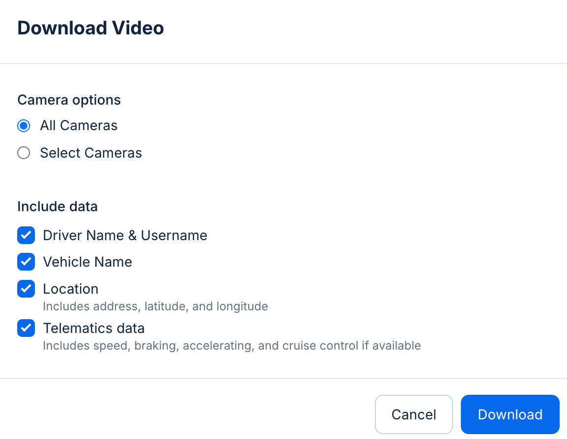Disable the Vehicle Name checkbox
This screenshot has width=567, height=439.
pos(26,262)
